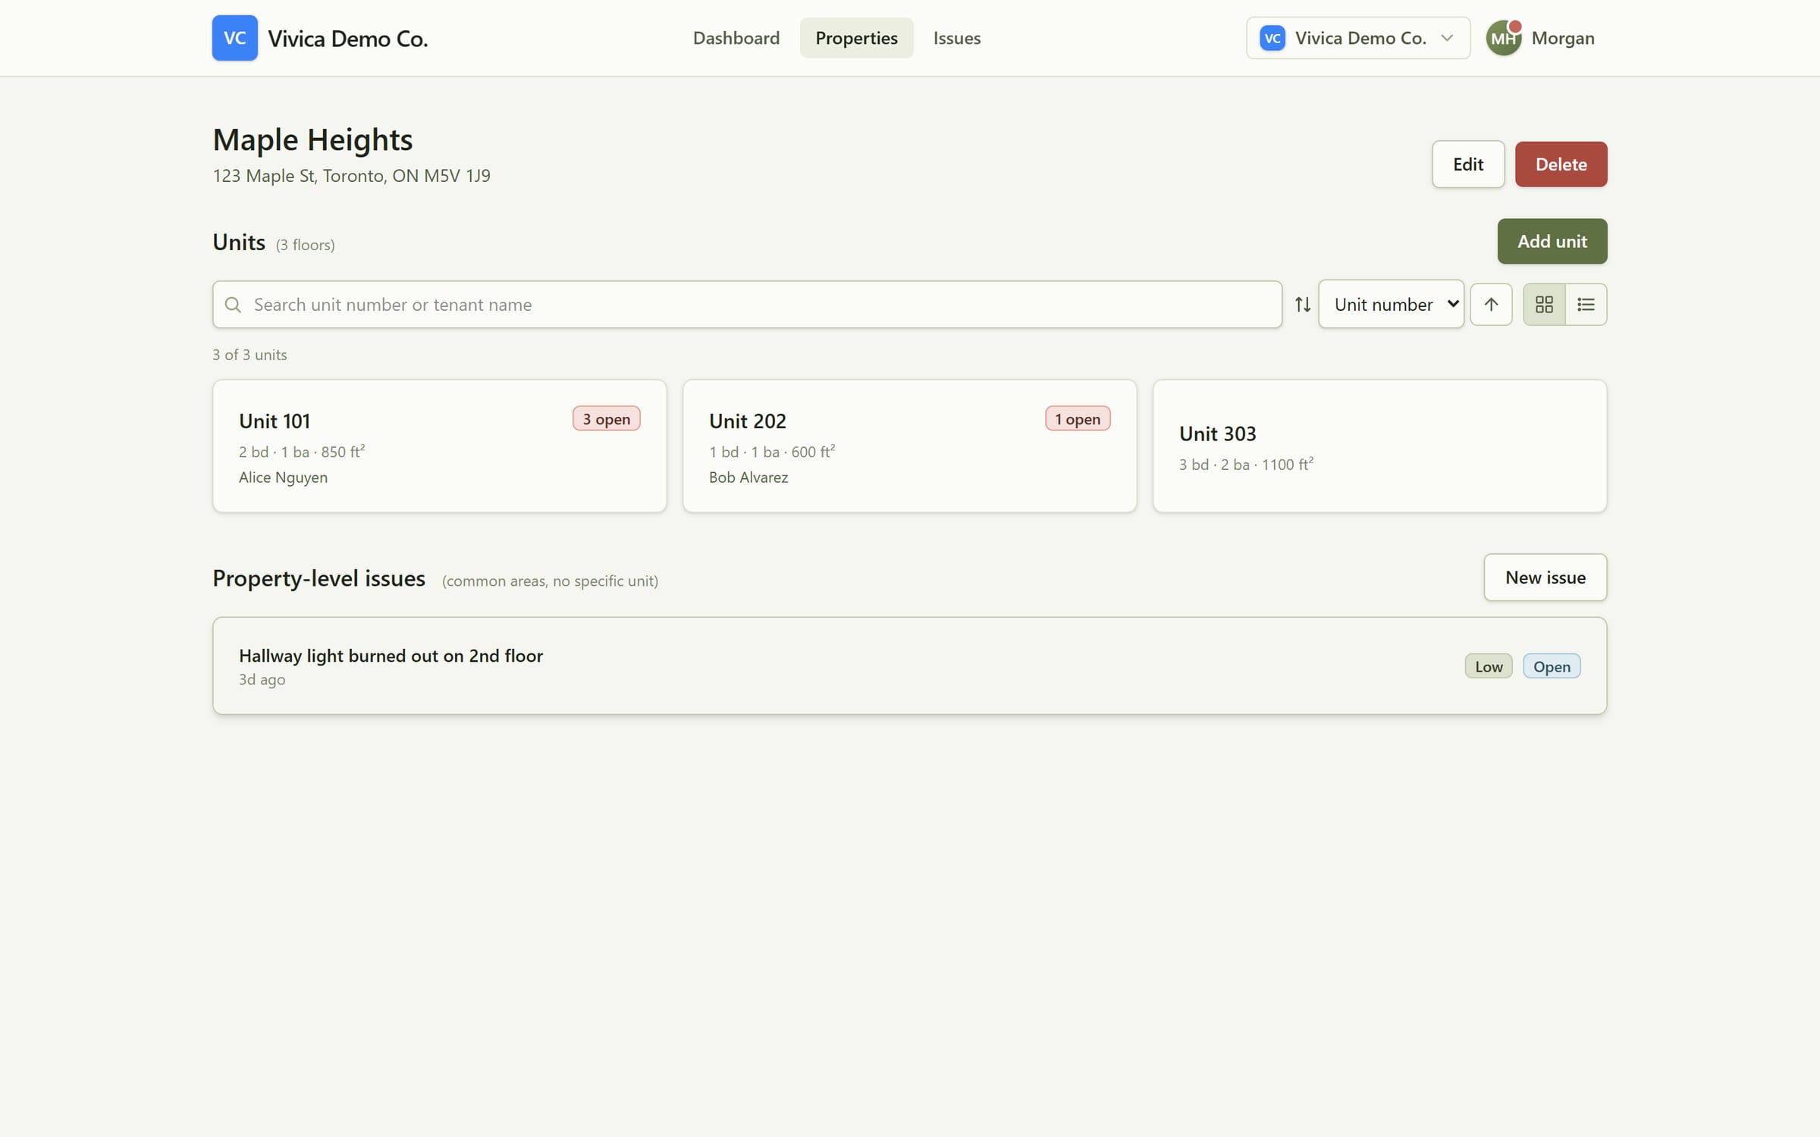Open the Issues tab

coord(957,38)
